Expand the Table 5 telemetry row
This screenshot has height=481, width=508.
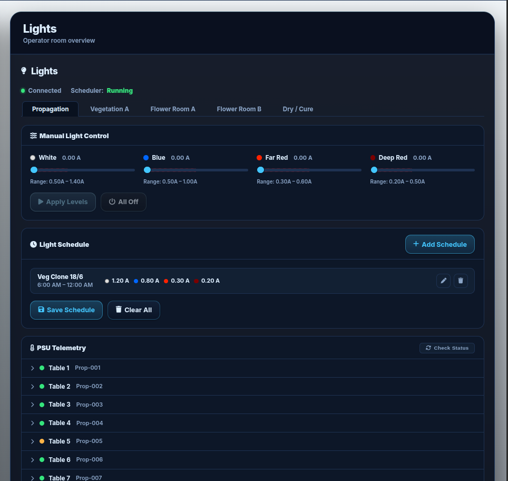(x=32, y=442)
